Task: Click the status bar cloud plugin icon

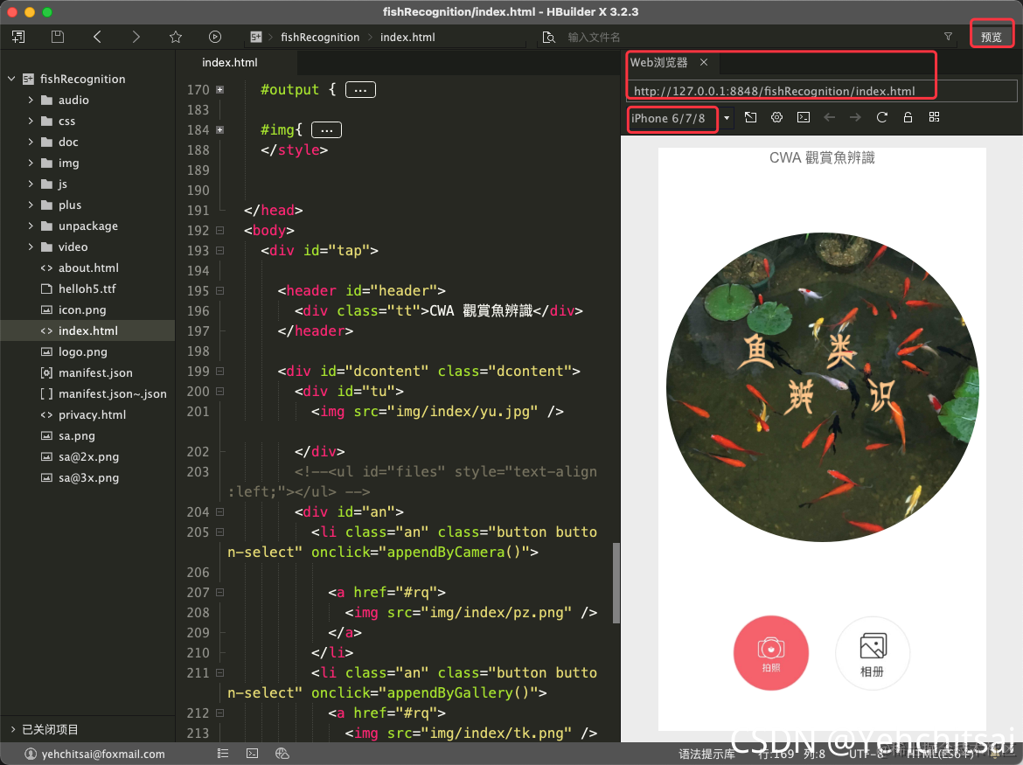Action: 282,754
